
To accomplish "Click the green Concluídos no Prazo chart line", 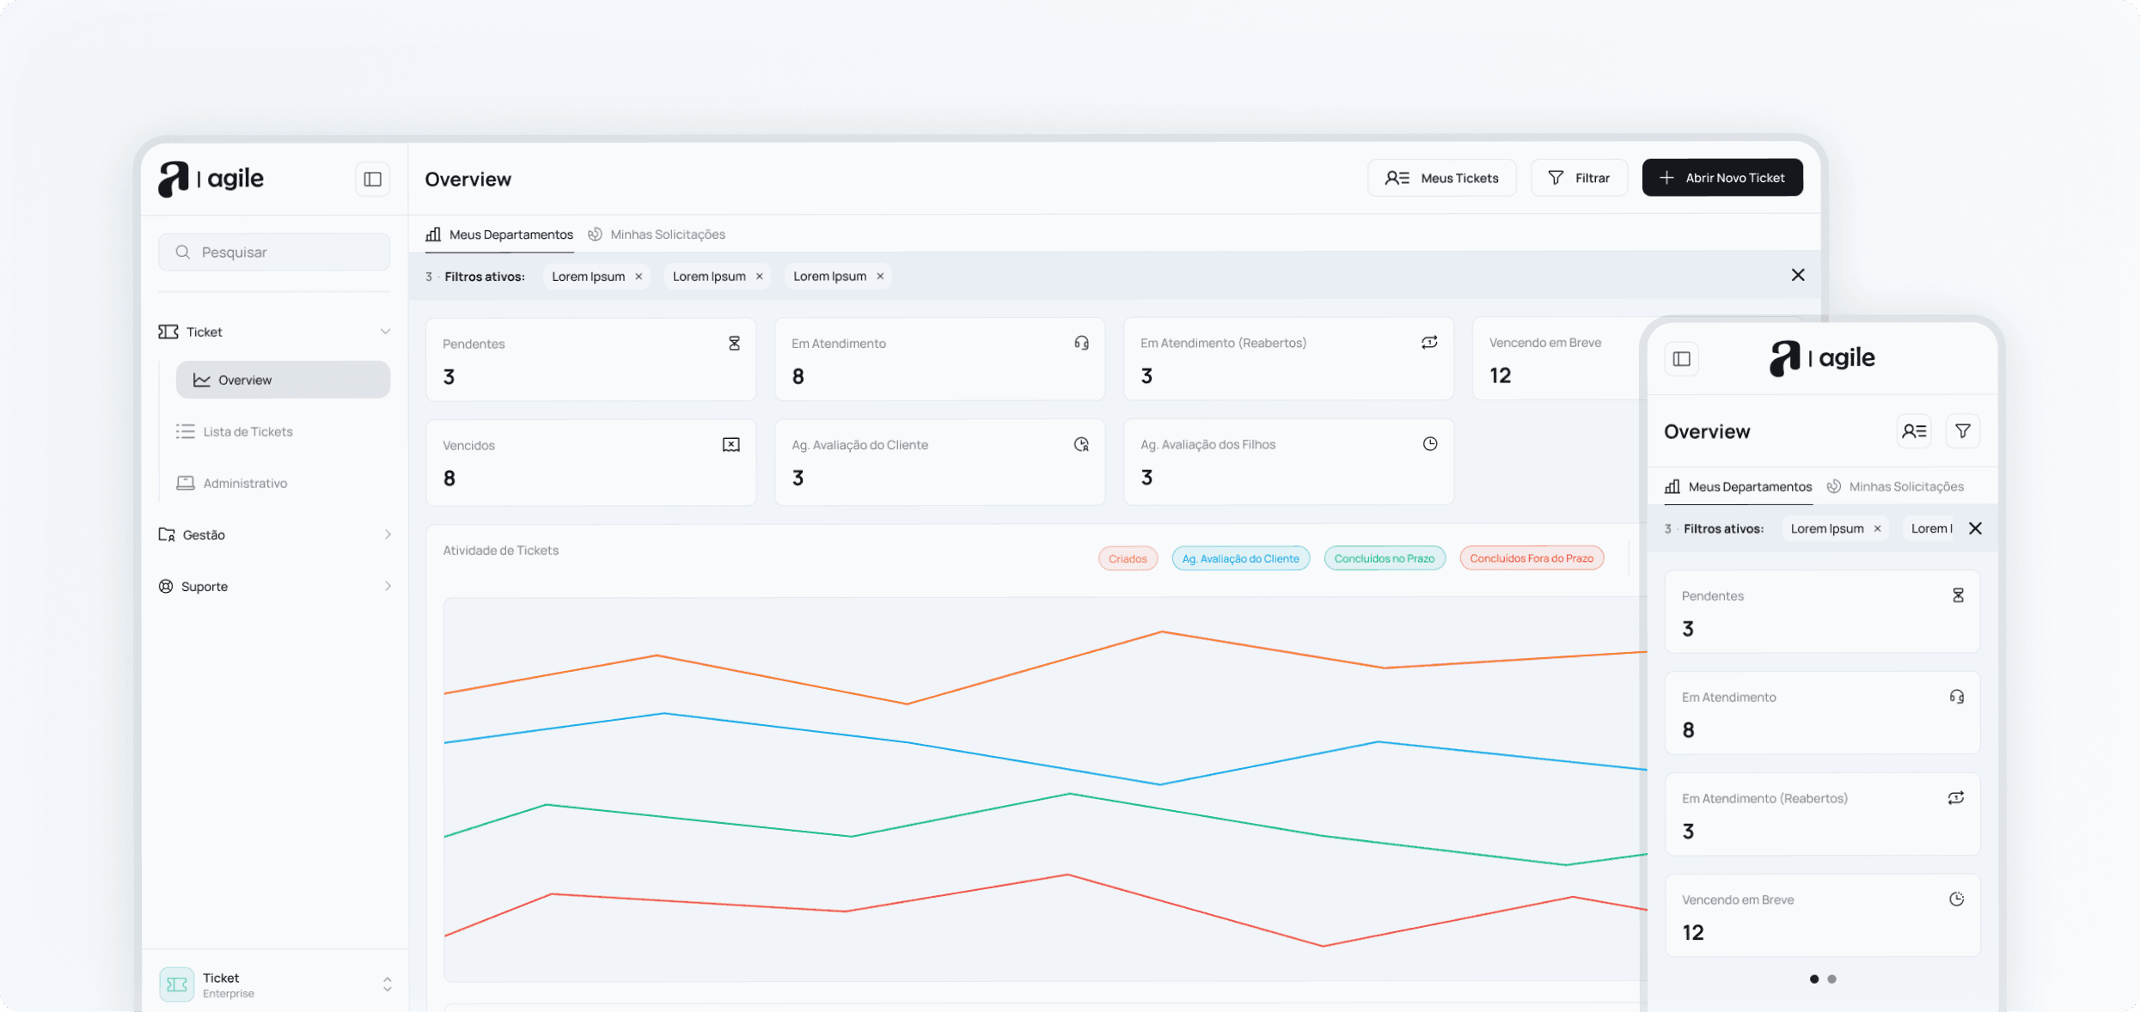I will coord(1068,795).
